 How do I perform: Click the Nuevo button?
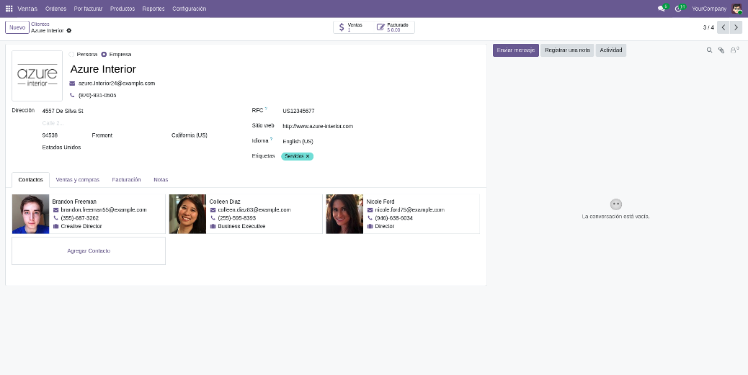[17, 27]
